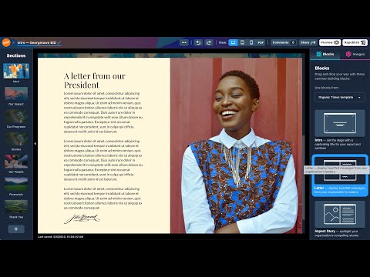This screenshot has height=277, width=370.
Task: Switch to desktop view
Action: click(x=233, y=42)
